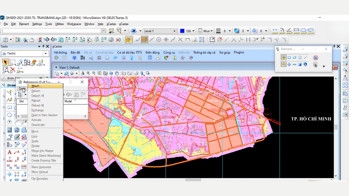Open the Workspace menu
The height and width of the screenshot is (196, 349).
click(x=74, y=24)
